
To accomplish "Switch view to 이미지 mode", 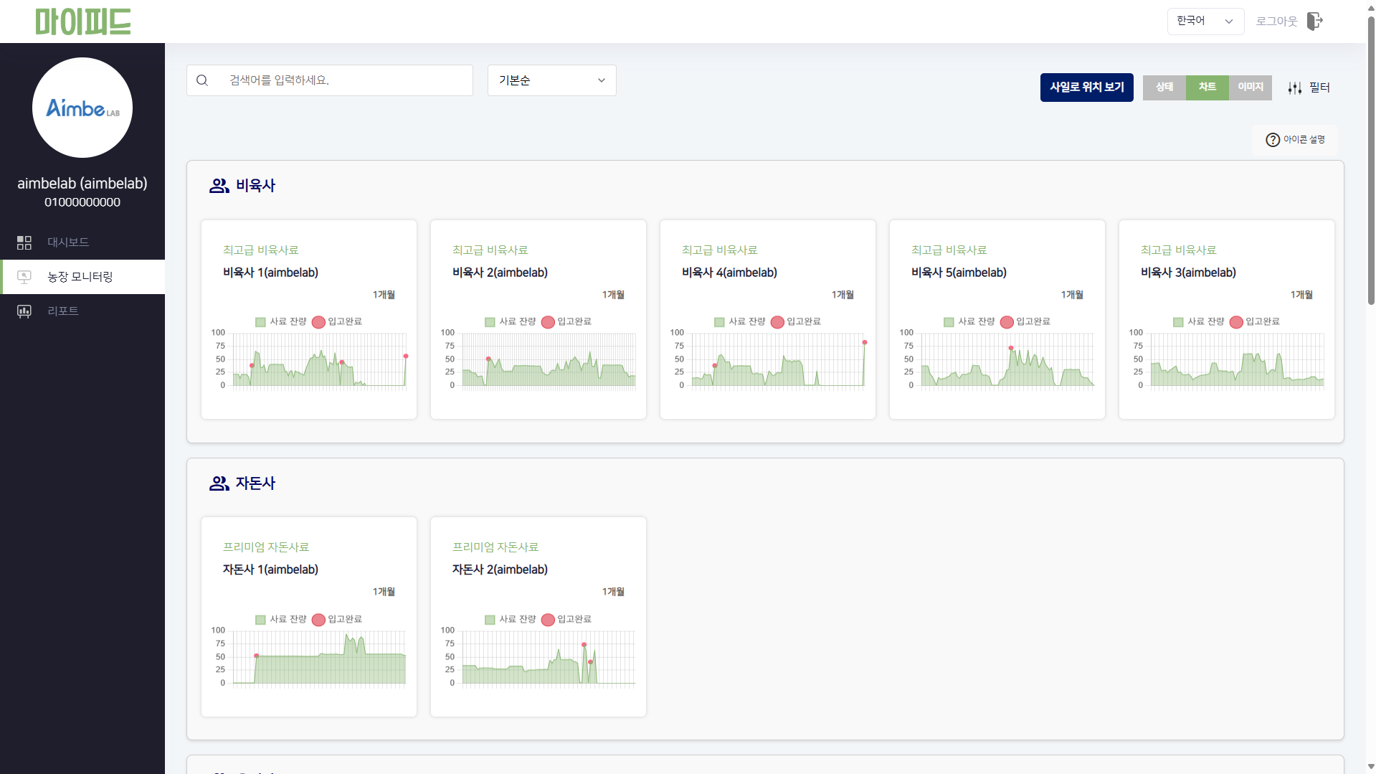I will (x=1250, y=88).
